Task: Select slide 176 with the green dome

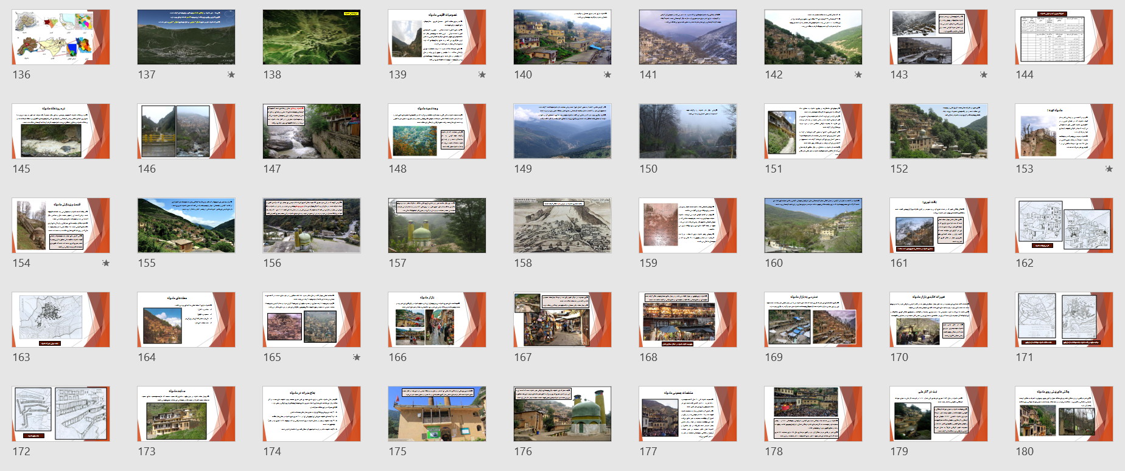Action: tap(562, 414)
